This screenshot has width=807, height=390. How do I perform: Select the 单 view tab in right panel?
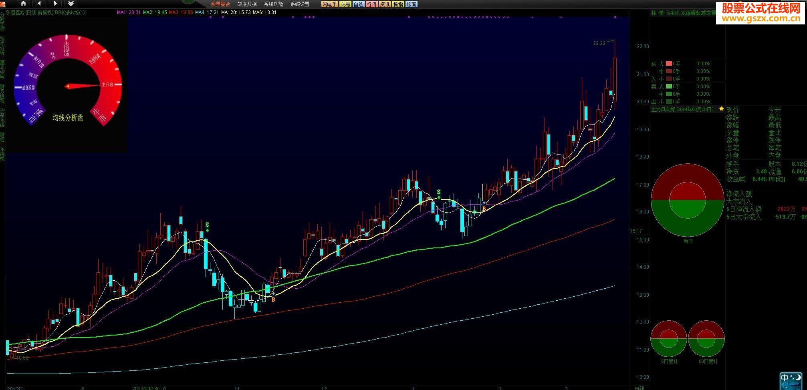click(x=661, y=13)
